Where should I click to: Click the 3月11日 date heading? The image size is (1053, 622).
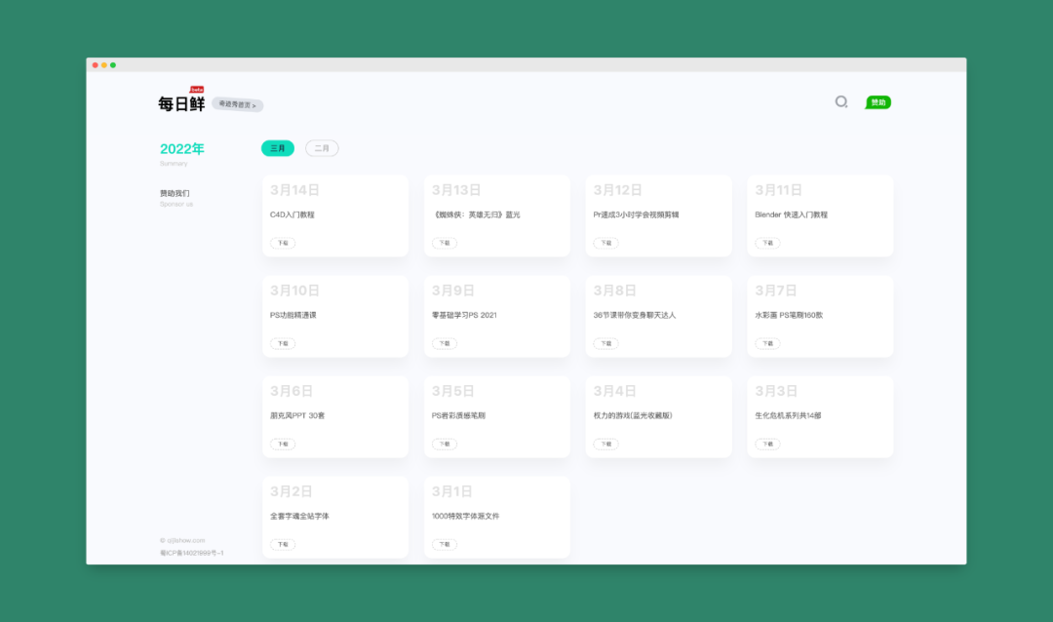click(x=779, y=190)
